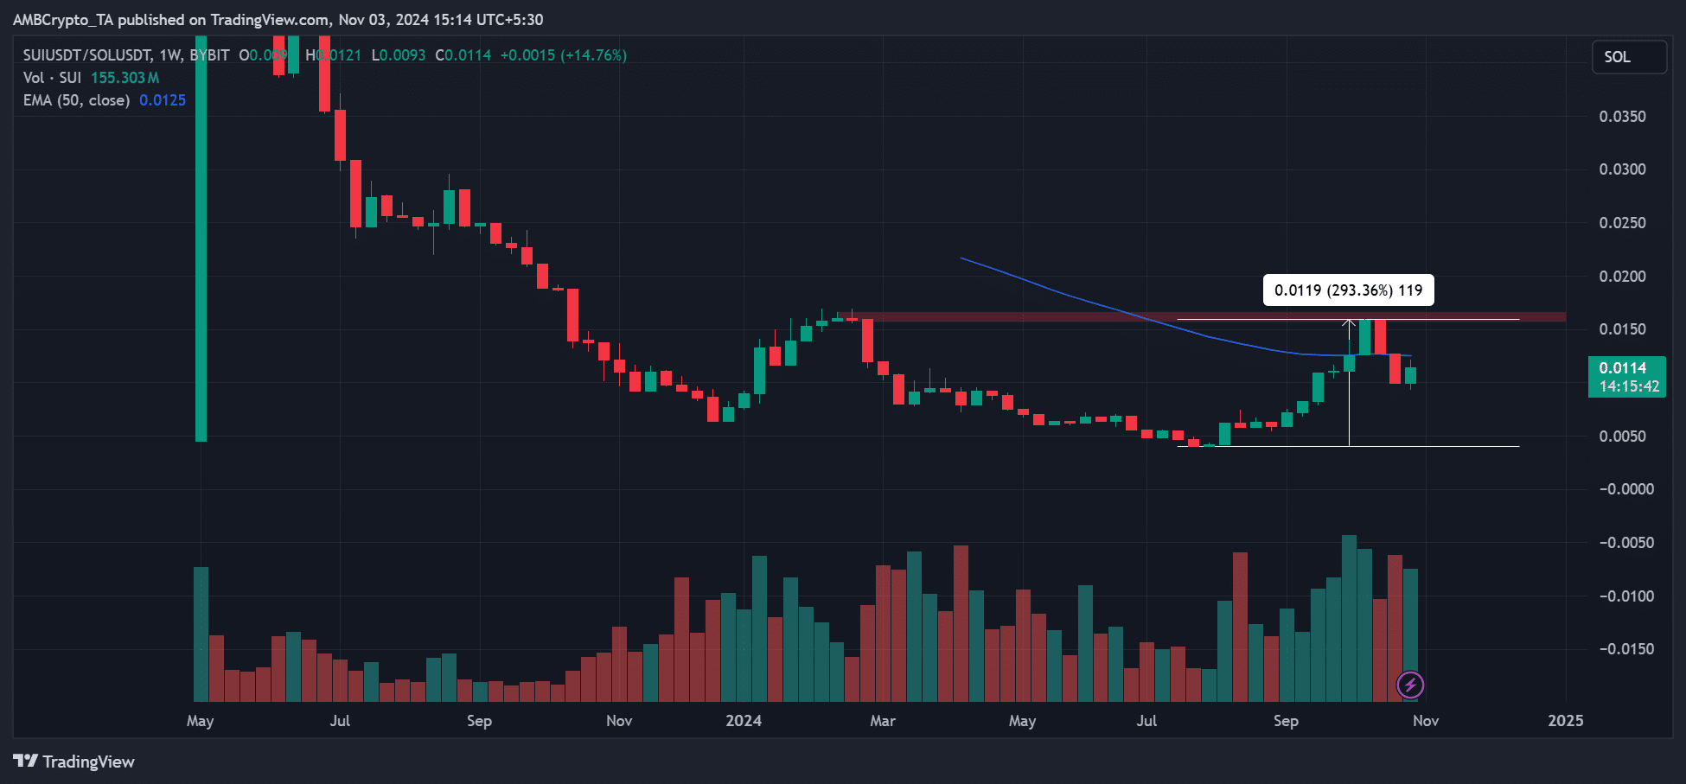The height and width of the screenshot is (784, 1686).
Task: Click the close value C0.0114 in header
Action: pyautogui.click(x=463, y=55)
